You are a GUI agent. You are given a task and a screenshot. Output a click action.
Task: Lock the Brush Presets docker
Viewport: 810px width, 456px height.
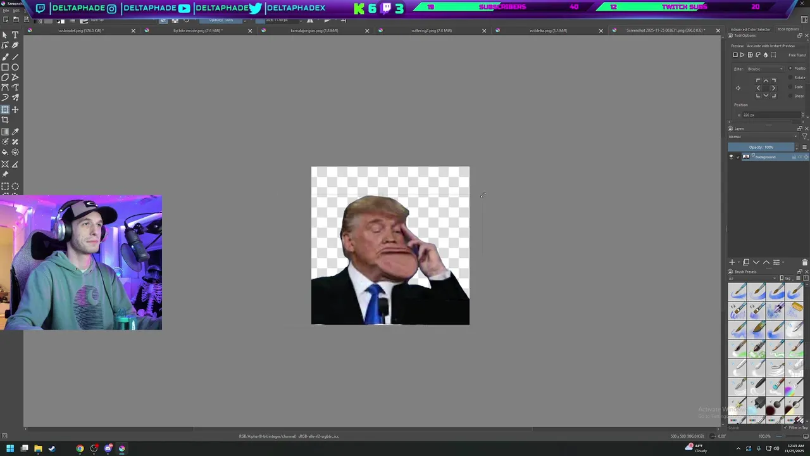(x=730, y=272)
